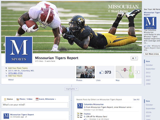160x120 pixels.
Task: Click the Photo / Video camera icon
Action: tap(17, 99)
